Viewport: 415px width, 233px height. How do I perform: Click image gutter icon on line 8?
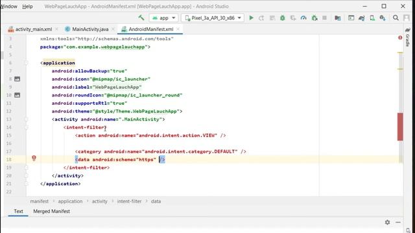click(18, 79)
